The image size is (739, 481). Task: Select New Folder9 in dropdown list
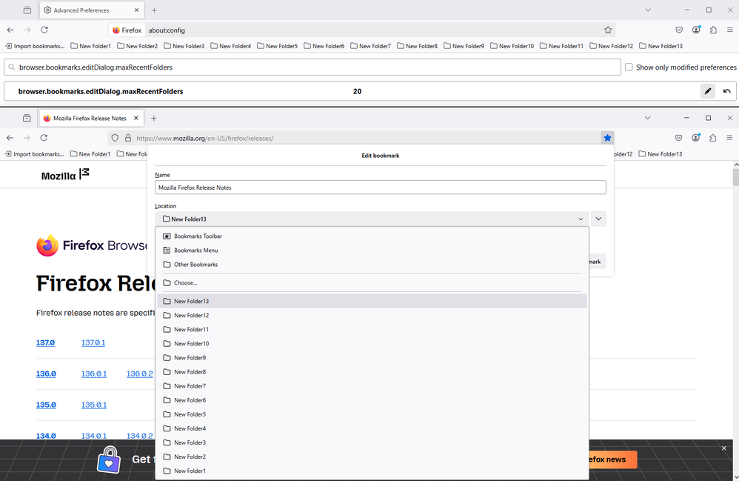[x=372, y=357]
